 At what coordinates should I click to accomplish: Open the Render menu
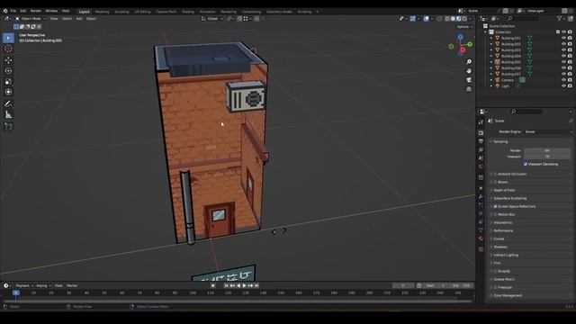pyautogui.click(x=36, y=11)
